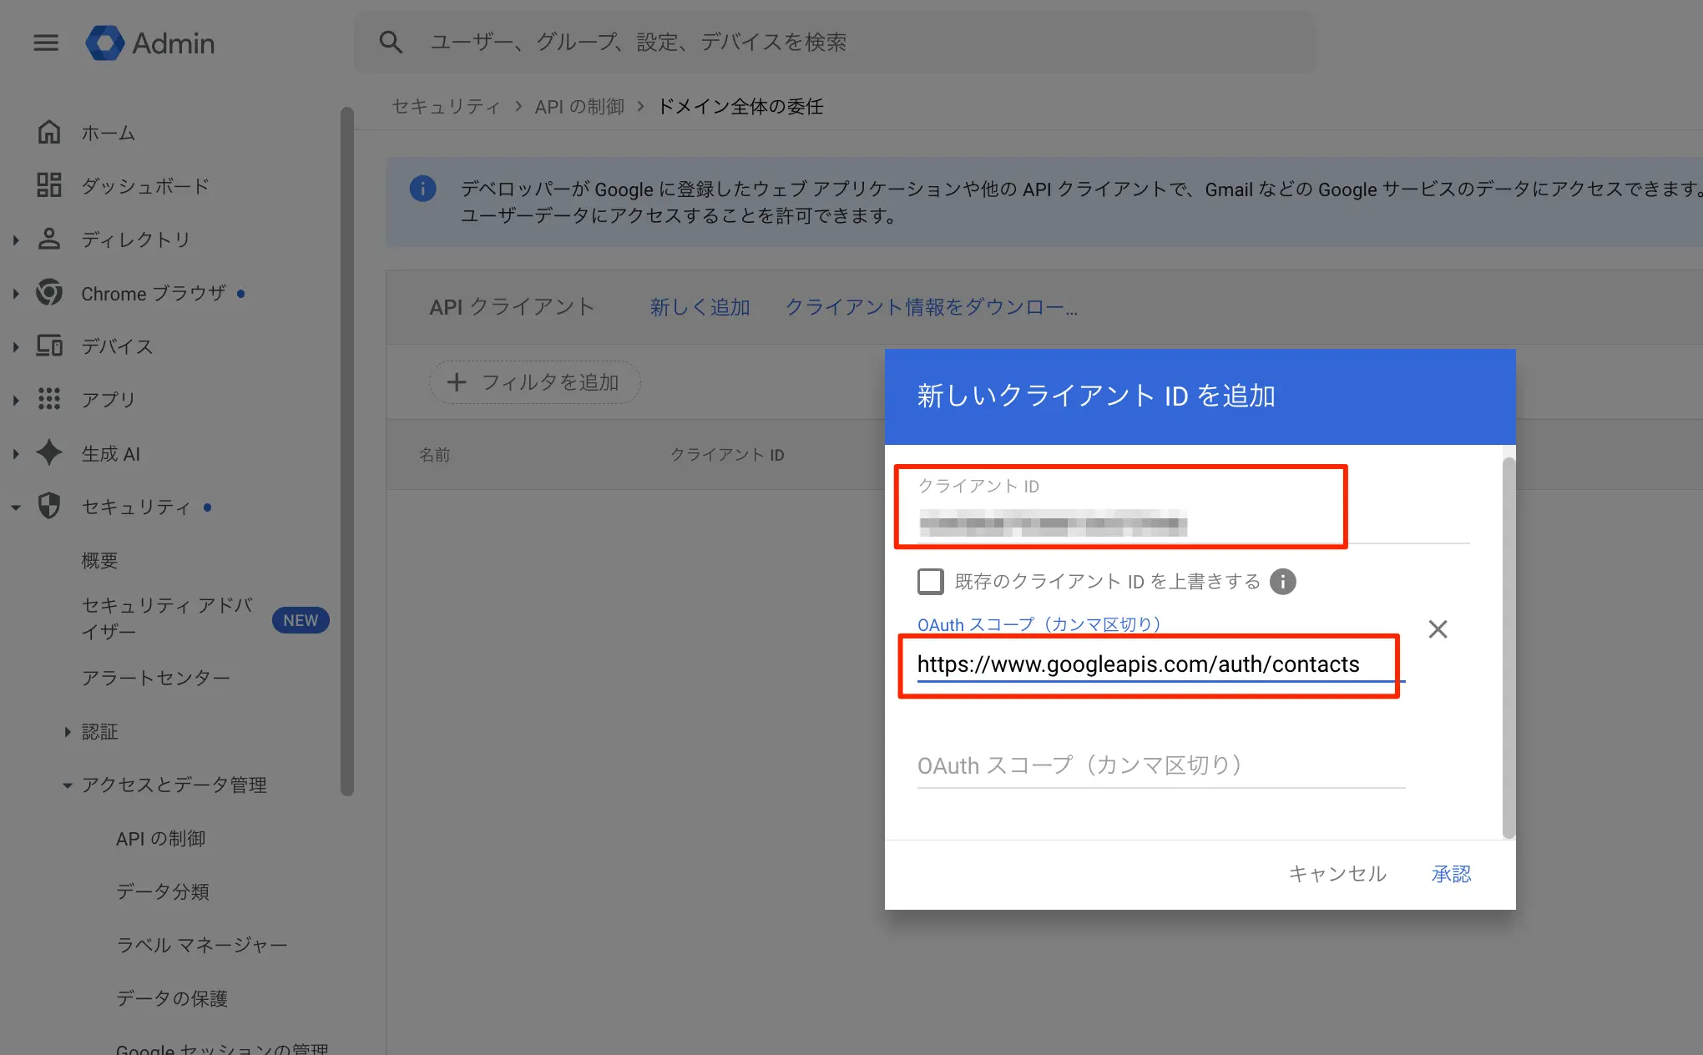
Task: Open API の制御 in the sidebar
Action: [160, 839]
